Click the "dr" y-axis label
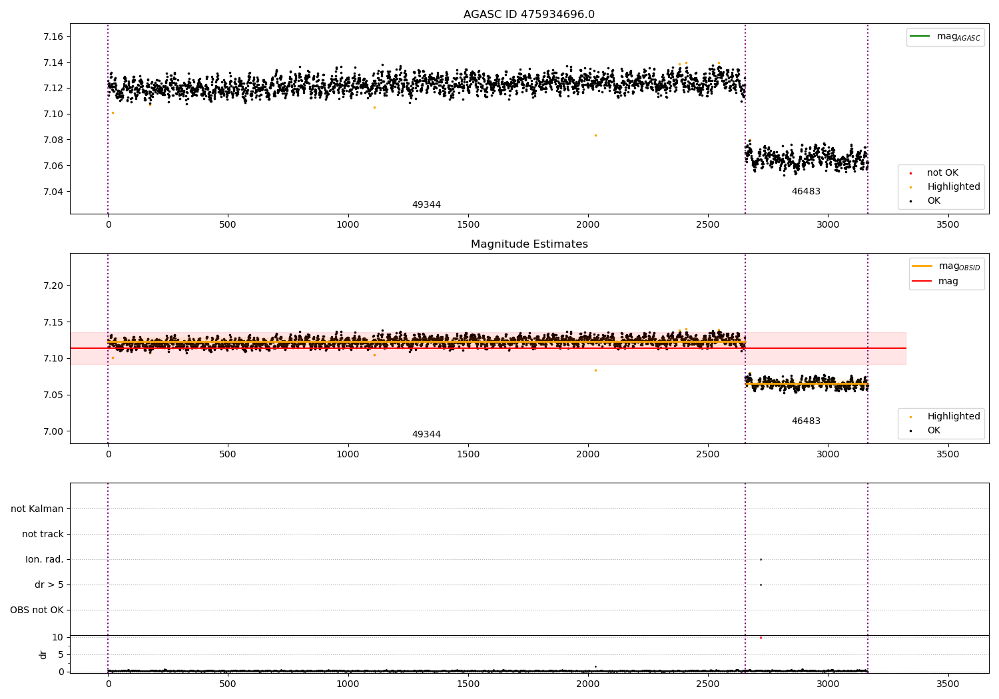This screenshot has width=999, height=699. (43, 654)
